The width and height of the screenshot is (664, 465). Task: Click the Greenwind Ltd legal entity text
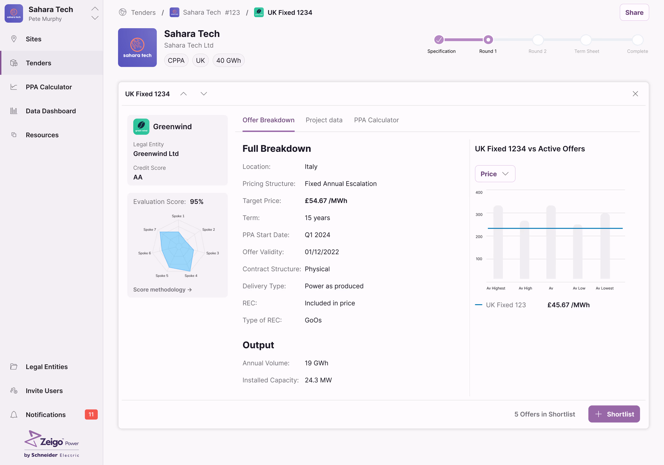156,154
